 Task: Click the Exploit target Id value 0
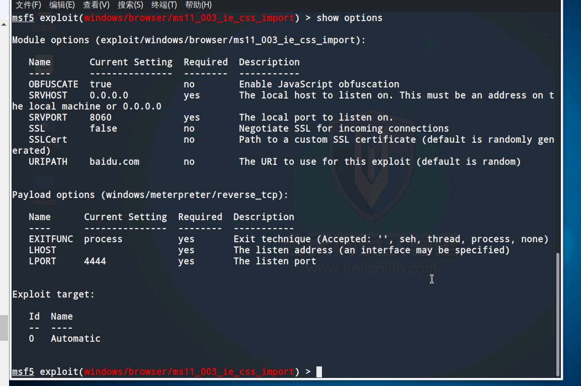tap(32, 339)
